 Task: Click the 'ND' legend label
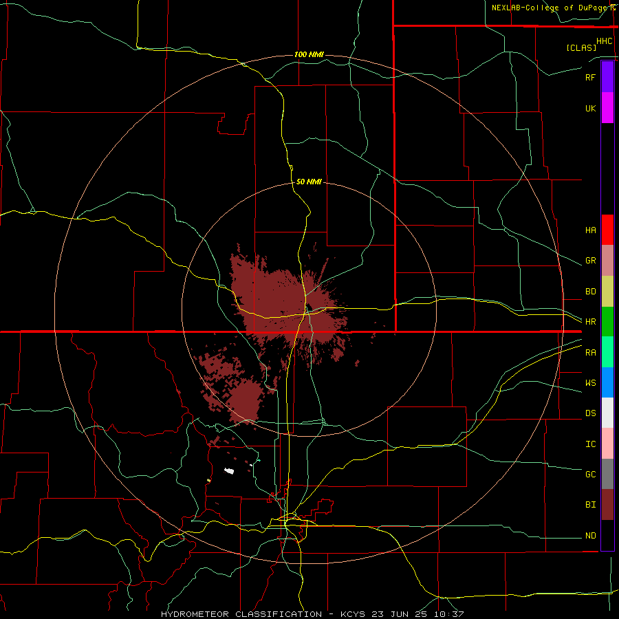point(590,535)
